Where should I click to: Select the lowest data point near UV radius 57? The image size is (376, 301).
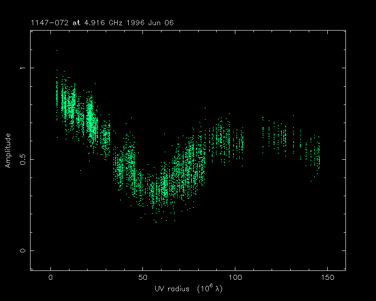[x=155, y=222]
